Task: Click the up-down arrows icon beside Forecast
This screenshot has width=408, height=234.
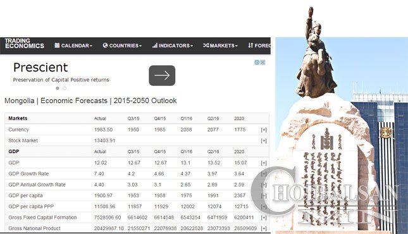Action: (x=250, y=46)
